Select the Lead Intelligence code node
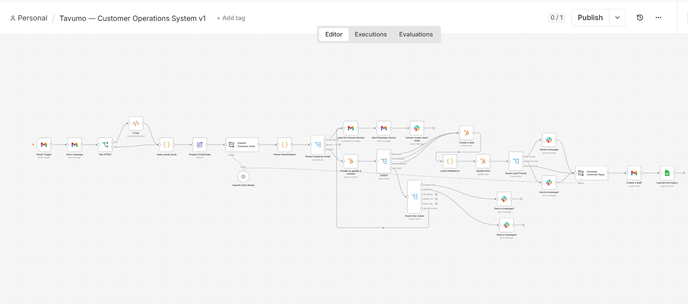 click(450, 161)
